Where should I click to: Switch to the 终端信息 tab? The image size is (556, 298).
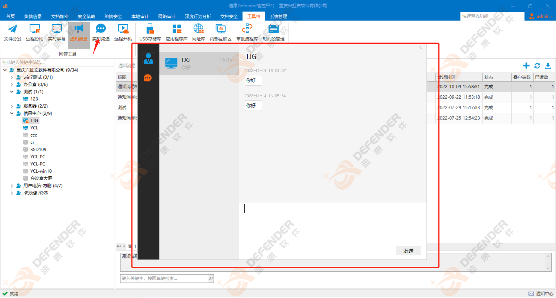[33, 16]
